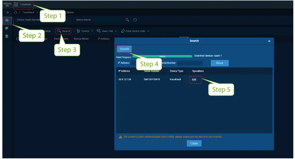Select the serial number cell 500152110018
The height and width of the screenshot is (159, 295).
tap(152, 79)
